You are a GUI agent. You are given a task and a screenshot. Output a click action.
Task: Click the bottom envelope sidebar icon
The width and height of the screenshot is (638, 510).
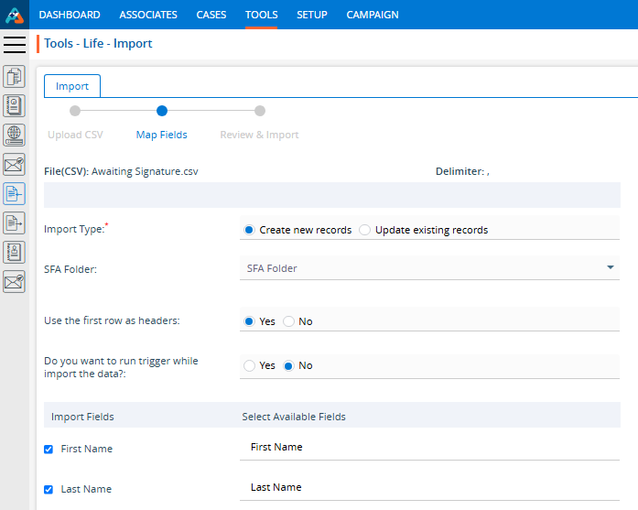(x=14, y=281)
